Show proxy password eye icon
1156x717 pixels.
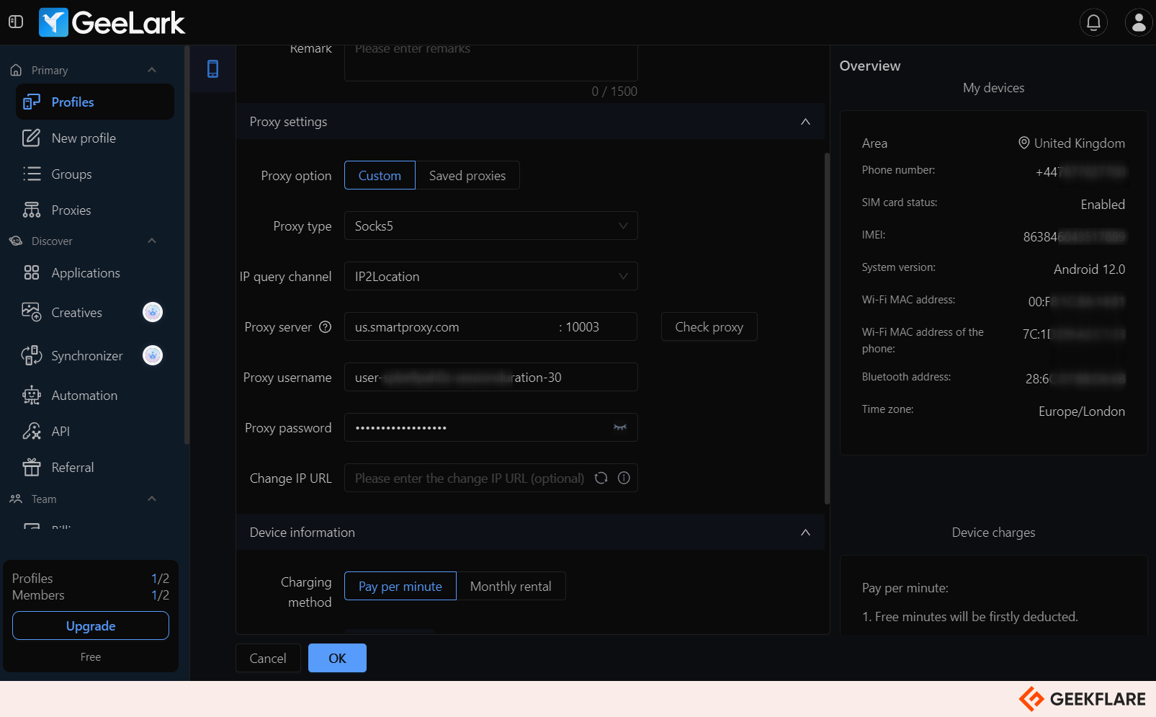point(620,427)
